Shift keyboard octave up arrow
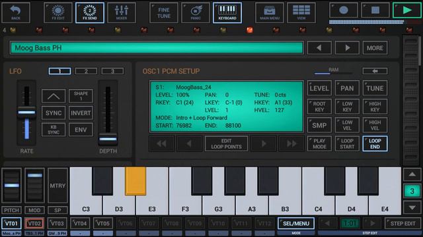This screenshot has height=237, width=423. click(x=412, y=174)
